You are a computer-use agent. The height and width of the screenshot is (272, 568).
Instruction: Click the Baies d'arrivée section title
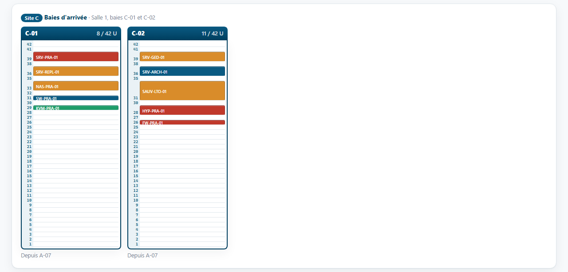[x=66, y=18]
